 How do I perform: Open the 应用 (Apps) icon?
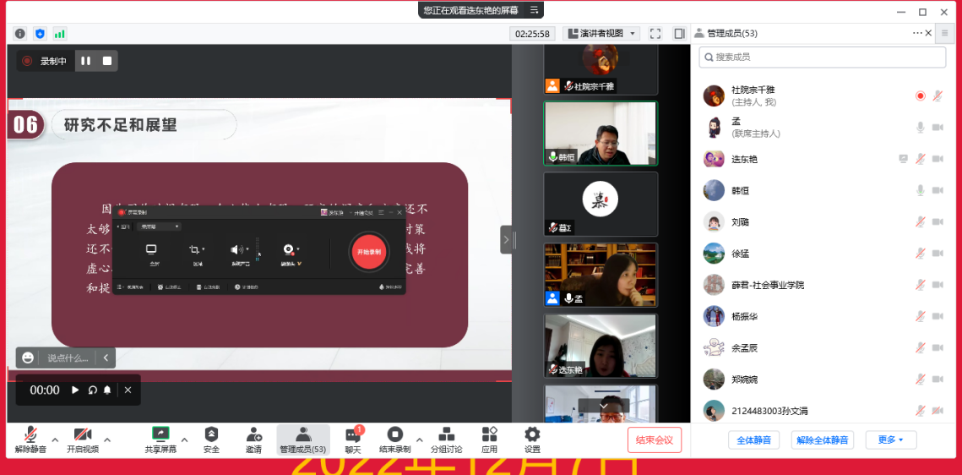coord(489,434)
